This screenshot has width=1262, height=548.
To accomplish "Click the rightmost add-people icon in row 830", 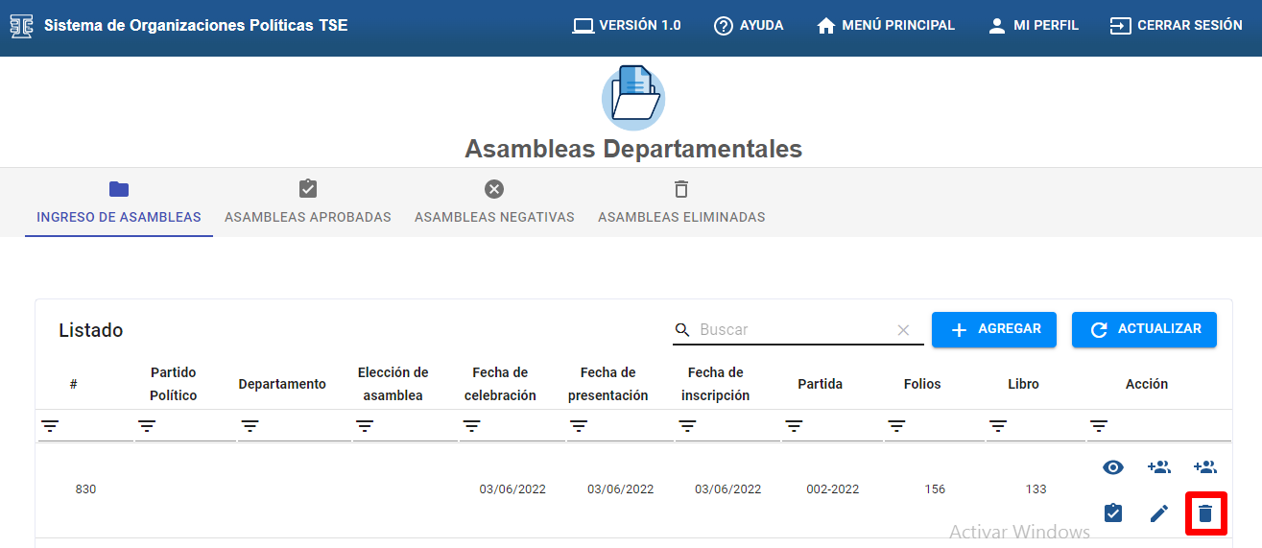I will pos(1204,467).
